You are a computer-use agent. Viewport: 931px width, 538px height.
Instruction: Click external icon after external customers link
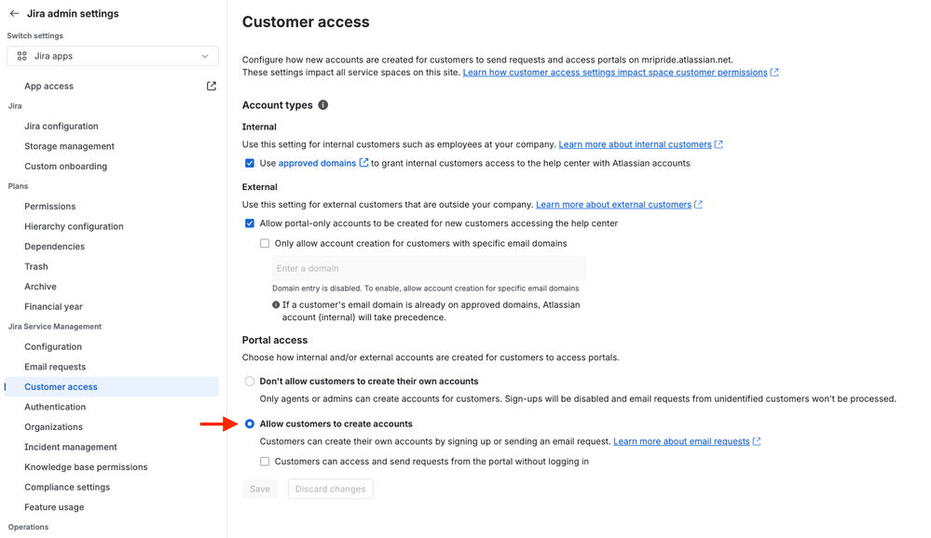pyautogui.click(x=699, y=205)
